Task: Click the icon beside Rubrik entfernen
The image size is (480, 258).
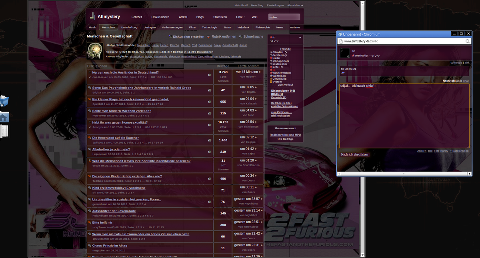Action: [208, 37]
